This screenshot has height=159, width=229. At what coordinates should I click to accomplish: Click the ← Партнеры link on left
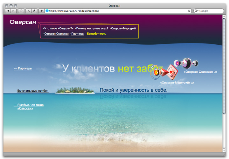click(23, 68)
